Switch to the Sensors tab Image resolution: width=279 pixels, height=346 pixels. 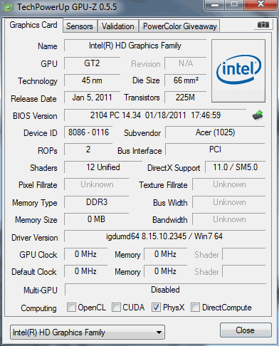(x=80, y=26)
